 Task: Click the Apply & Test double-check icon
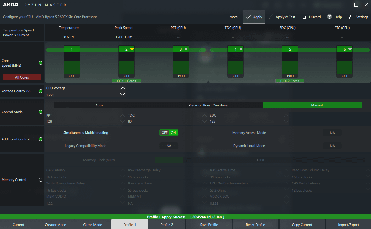click(x=271, y=17)
